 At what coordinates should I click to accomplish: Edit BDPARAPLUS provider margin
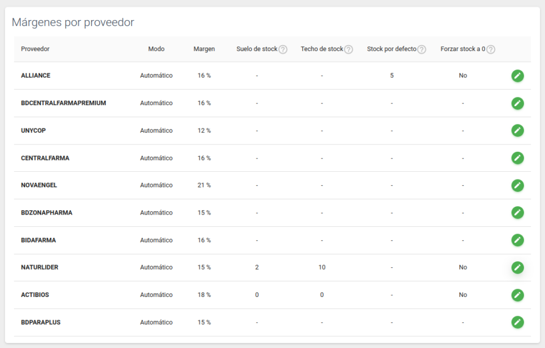pos(517,322)
